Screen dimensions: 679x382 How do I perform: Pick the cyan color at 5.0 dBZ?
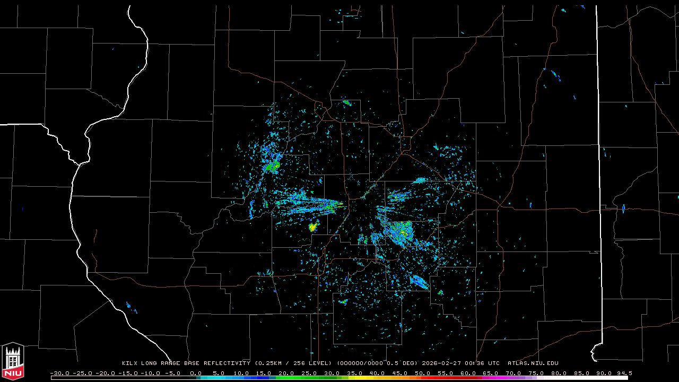point(219,378)
